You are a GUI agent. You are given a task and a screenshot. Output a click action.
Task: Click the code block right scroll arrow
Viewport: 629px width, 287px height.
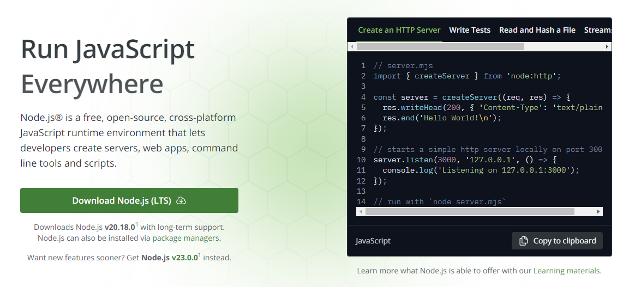(598, 211)
